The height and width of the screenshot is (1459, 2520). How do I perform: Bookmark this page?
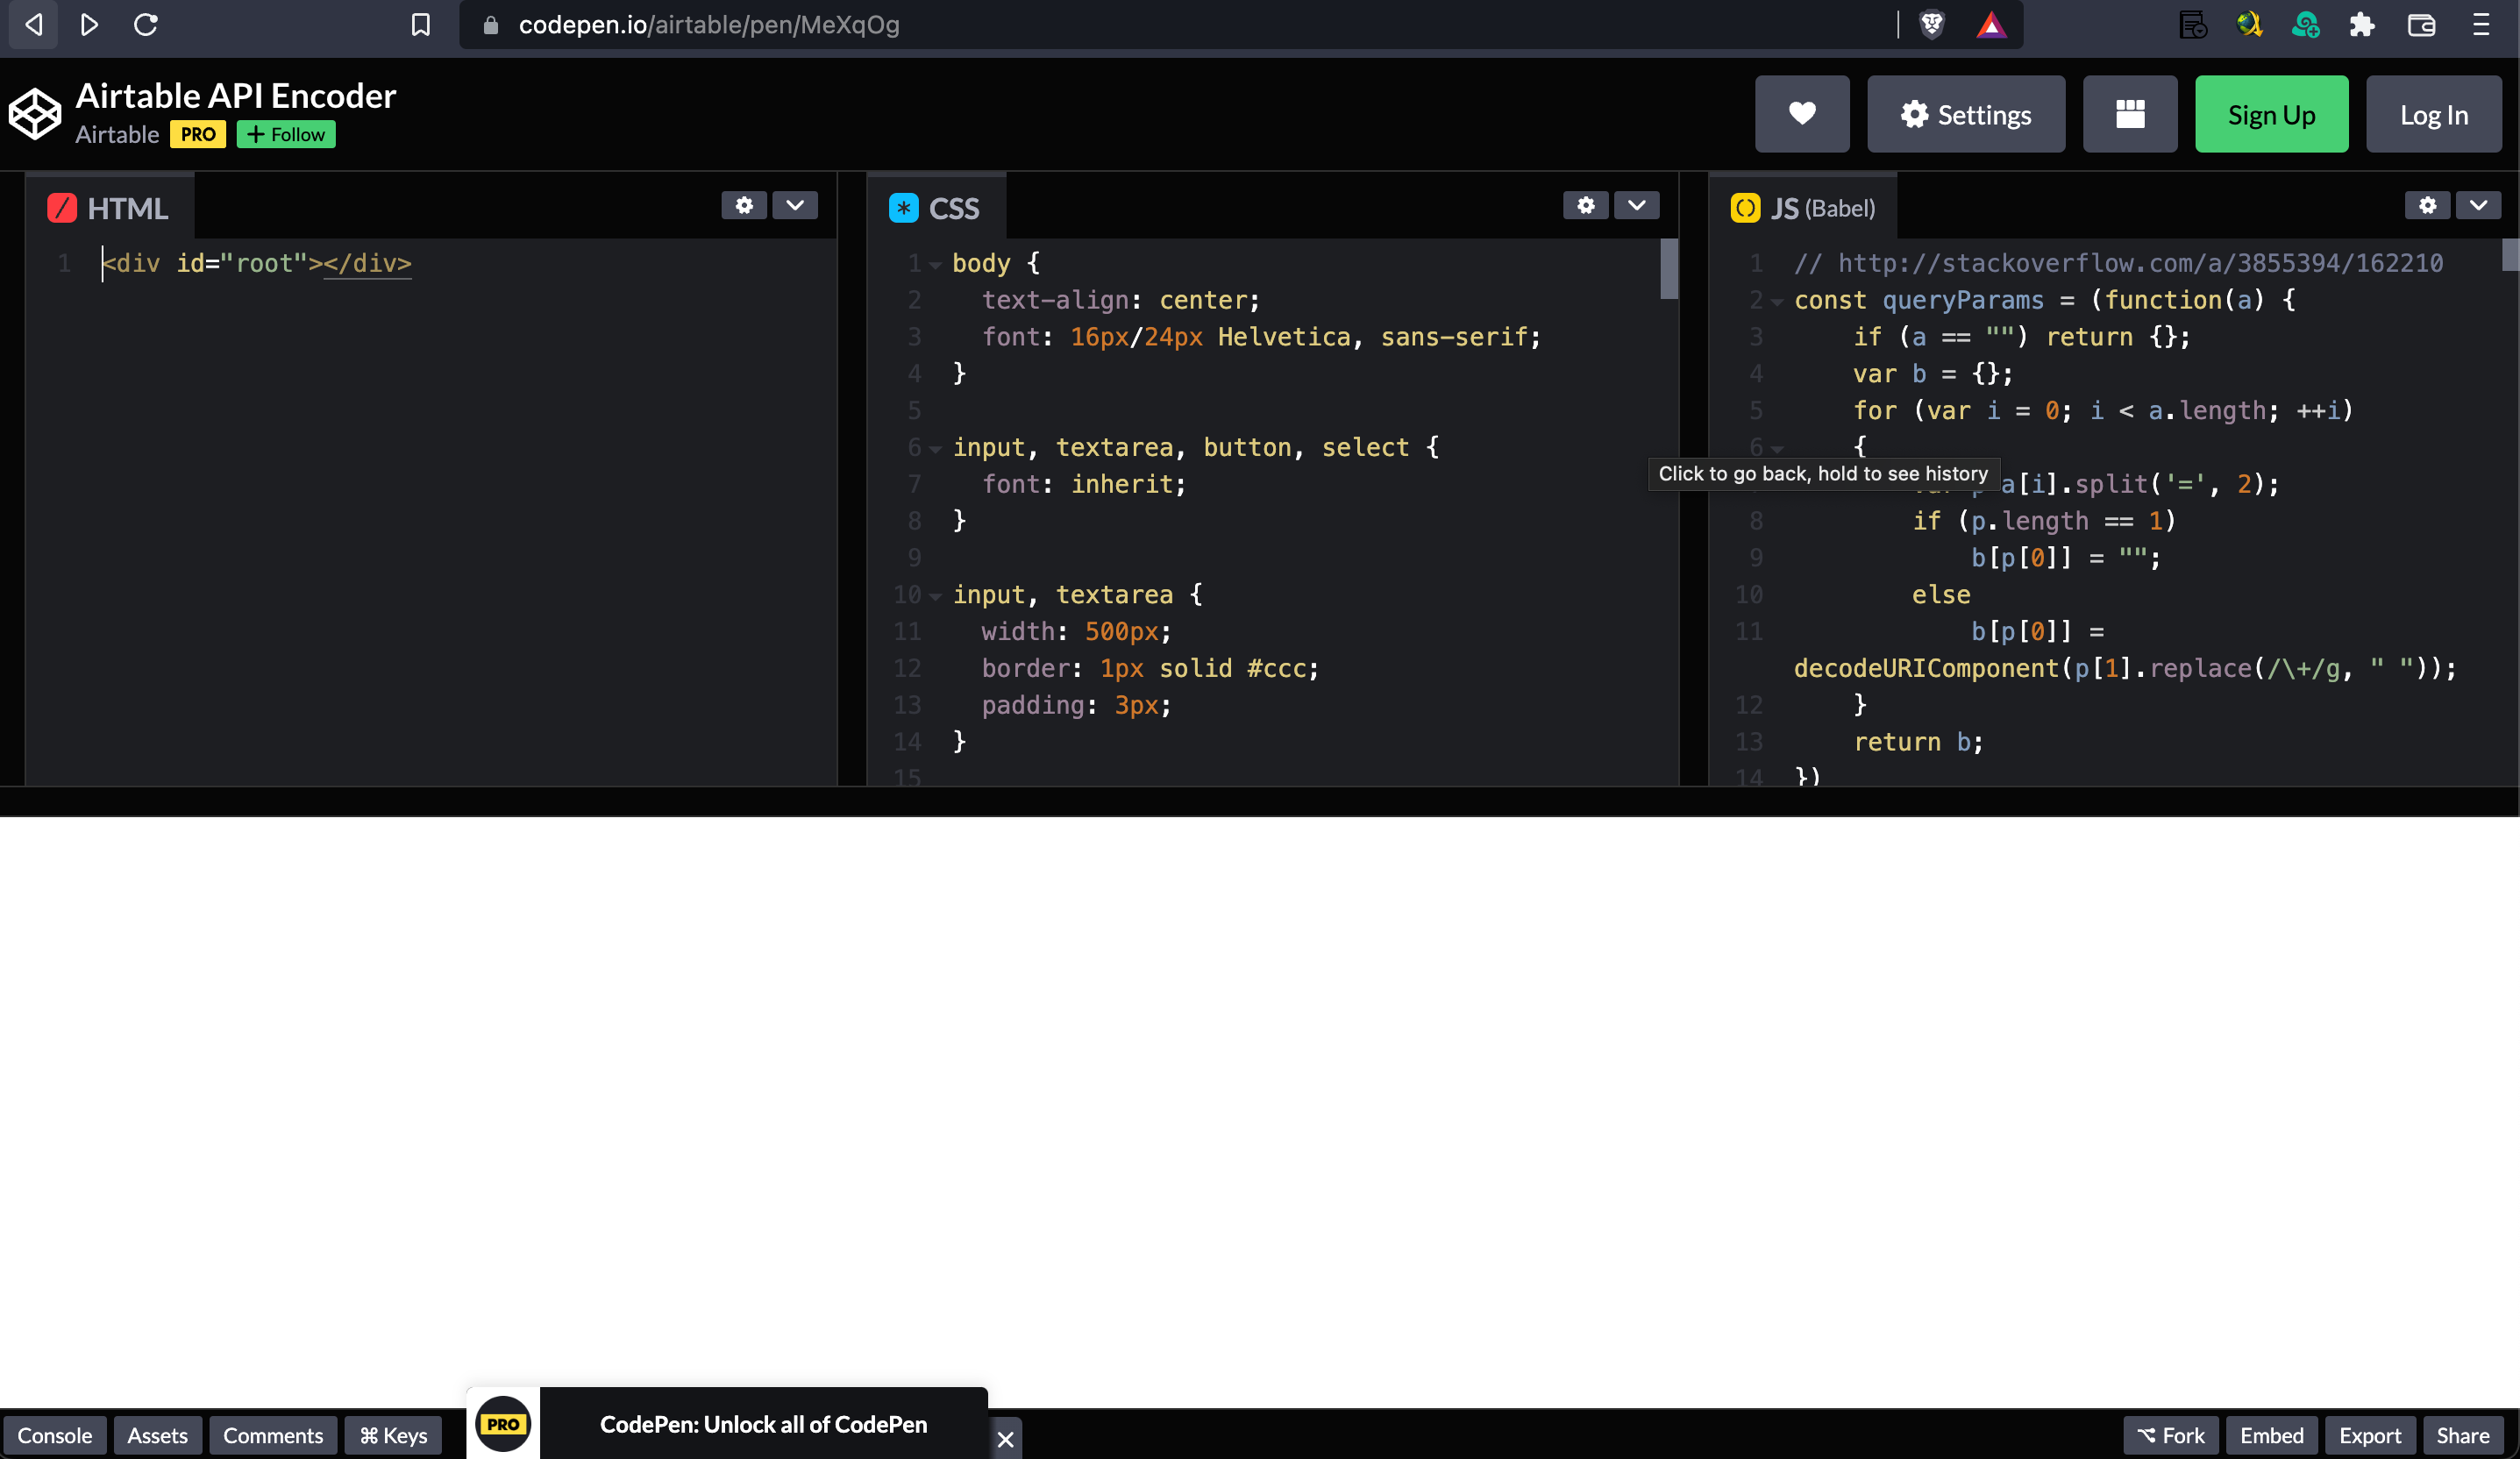tap(421, 25)
